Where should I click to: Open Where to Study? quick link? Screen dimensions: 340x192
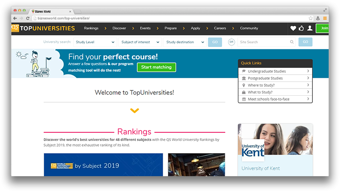click(275, 85)
